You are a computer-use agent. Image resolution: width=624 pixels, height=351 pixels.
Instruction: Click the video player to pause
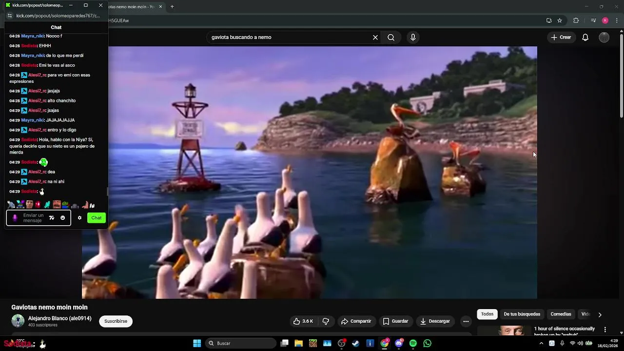pos(310,173)
